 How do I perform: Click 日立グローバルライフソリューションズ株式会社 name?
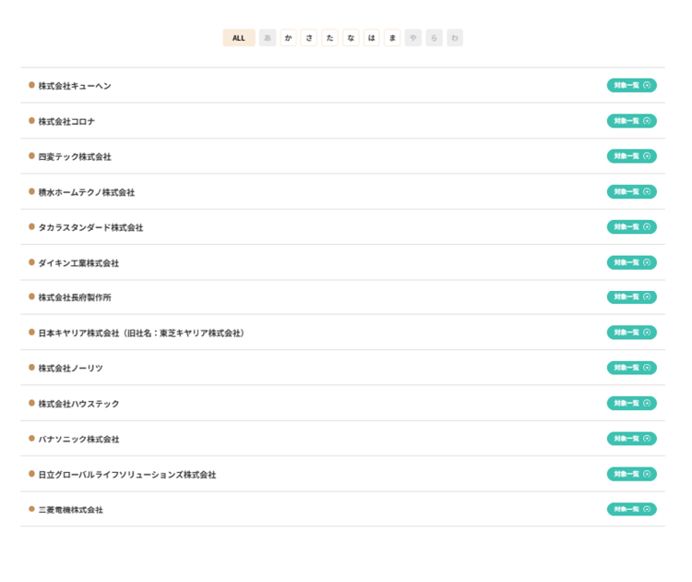[x=127, y=475]
